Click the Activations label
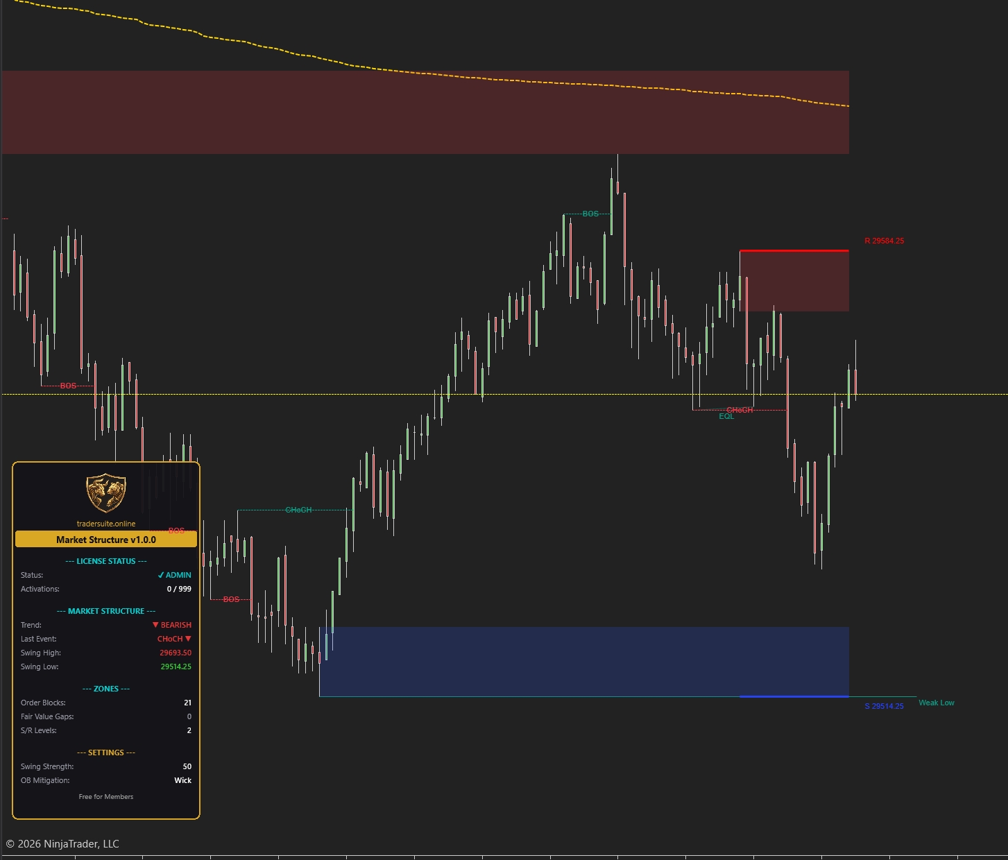The width and height of the screenshot is (1008, 860). tap(40, 589)
